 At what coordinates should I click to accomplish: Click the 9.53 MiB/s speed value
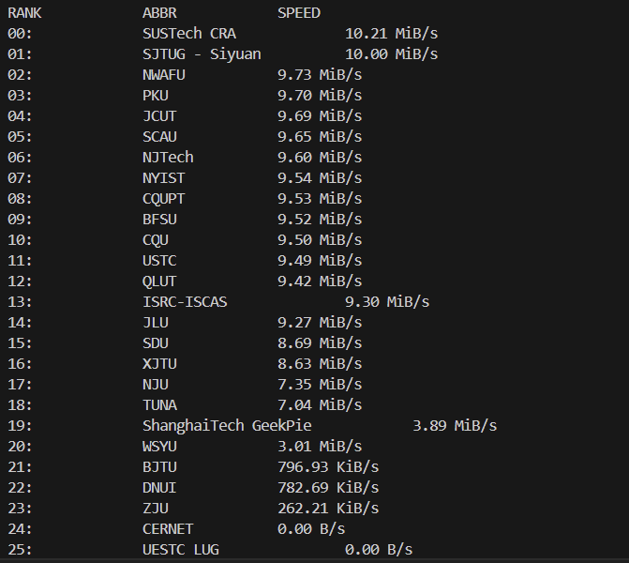pos(320,199)
